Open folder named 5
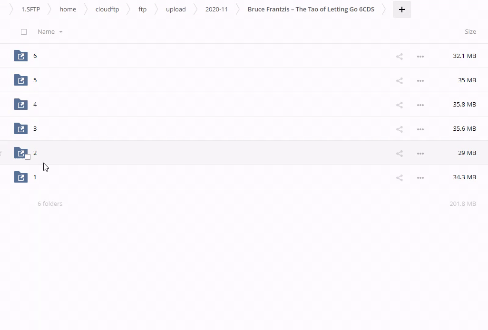This screenshot has width=488, height=330. [35, 80]
